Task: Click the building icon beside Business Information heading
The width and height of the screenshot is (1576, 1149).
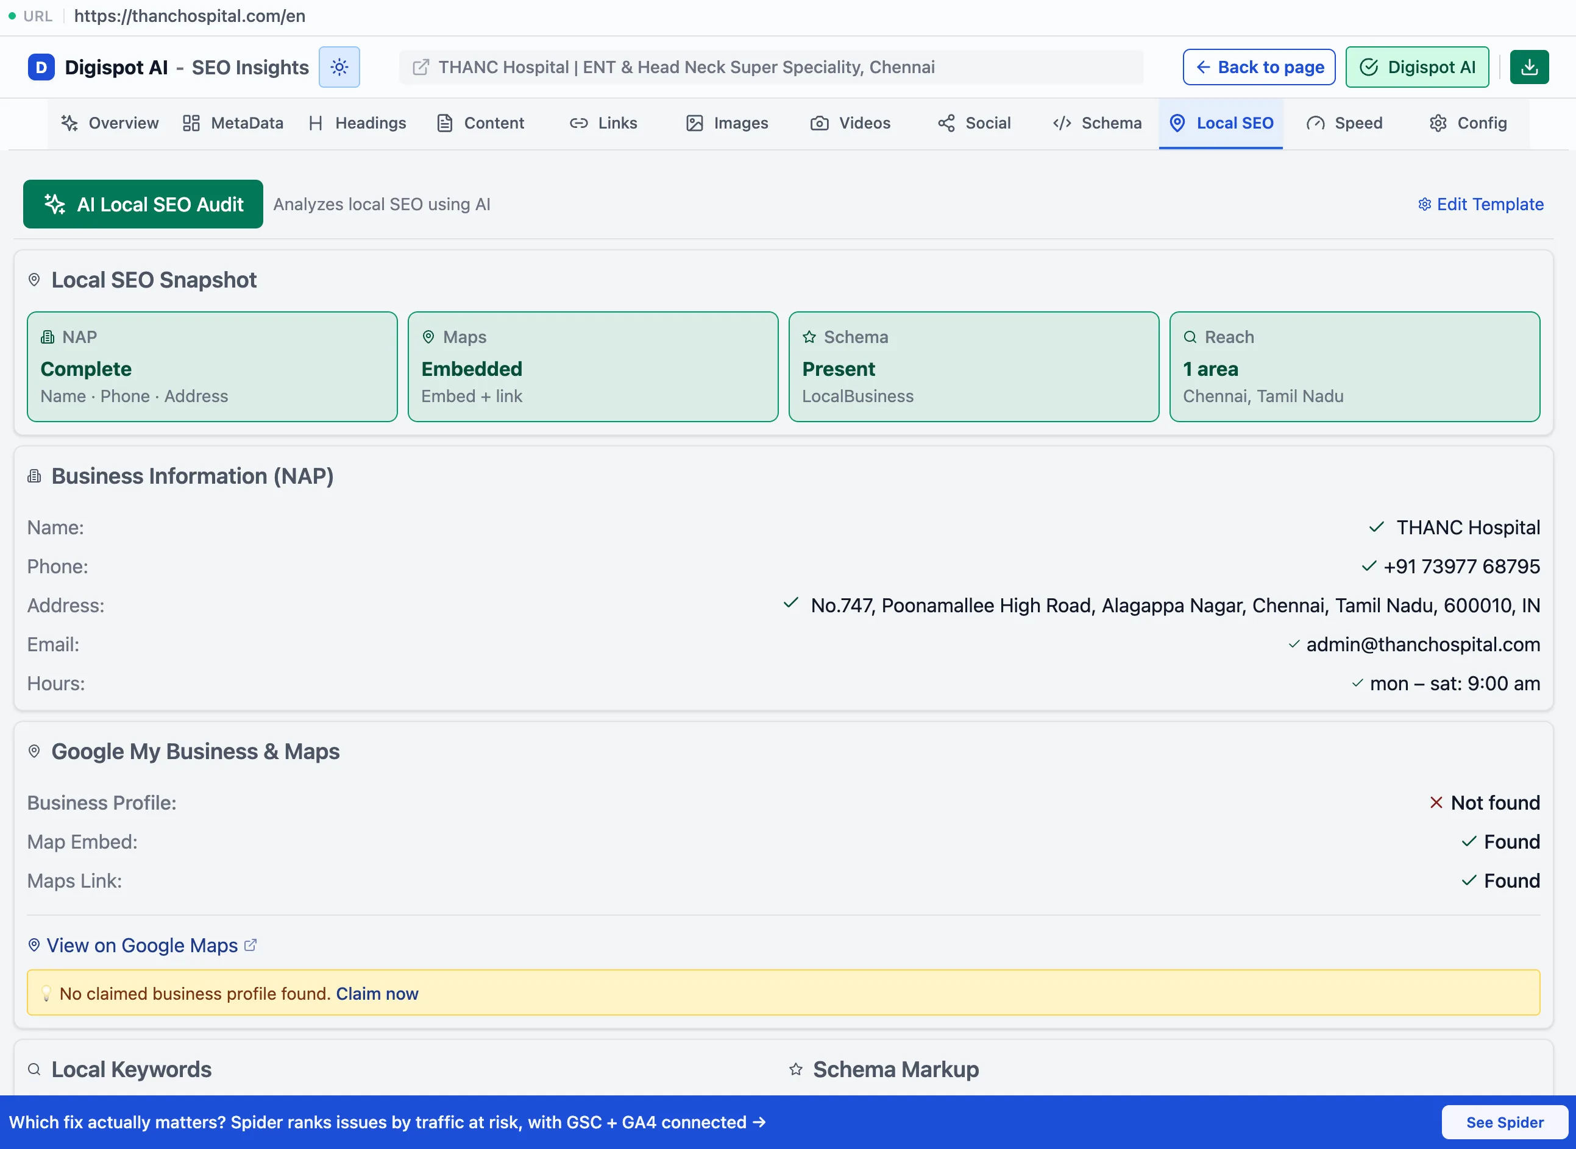Action: (34, 476)
